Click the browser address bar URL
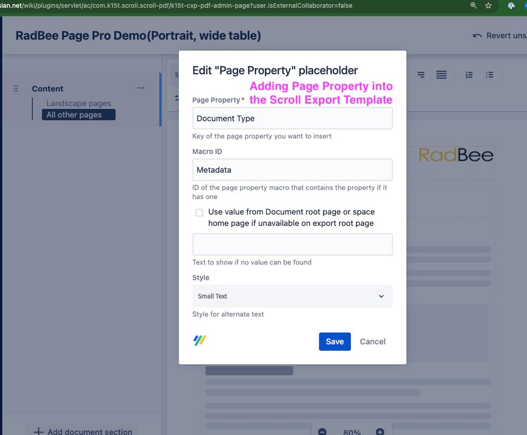 coord(176,5)
